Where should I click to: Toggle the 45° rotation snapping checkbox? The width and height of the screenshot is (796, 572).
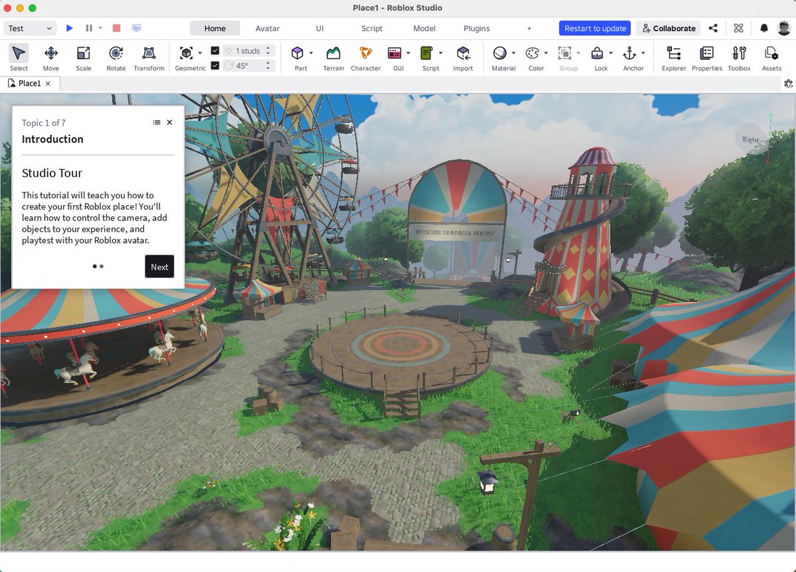point(215,65)
